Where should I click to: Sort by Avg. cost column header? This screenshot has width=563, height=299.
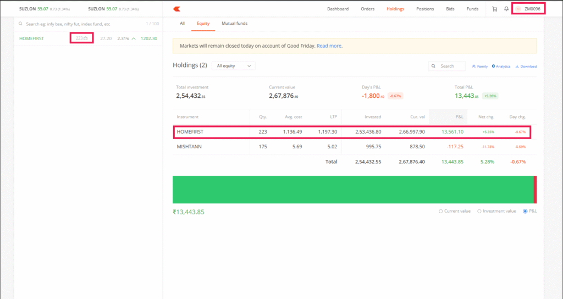point(294,117)
